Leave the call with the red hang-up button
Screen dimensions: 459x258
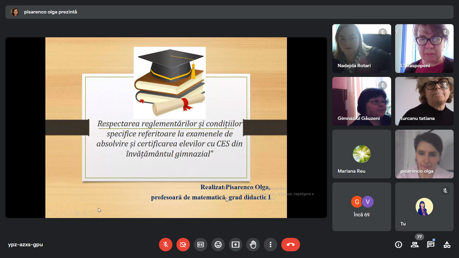click(x=291, y=245)
